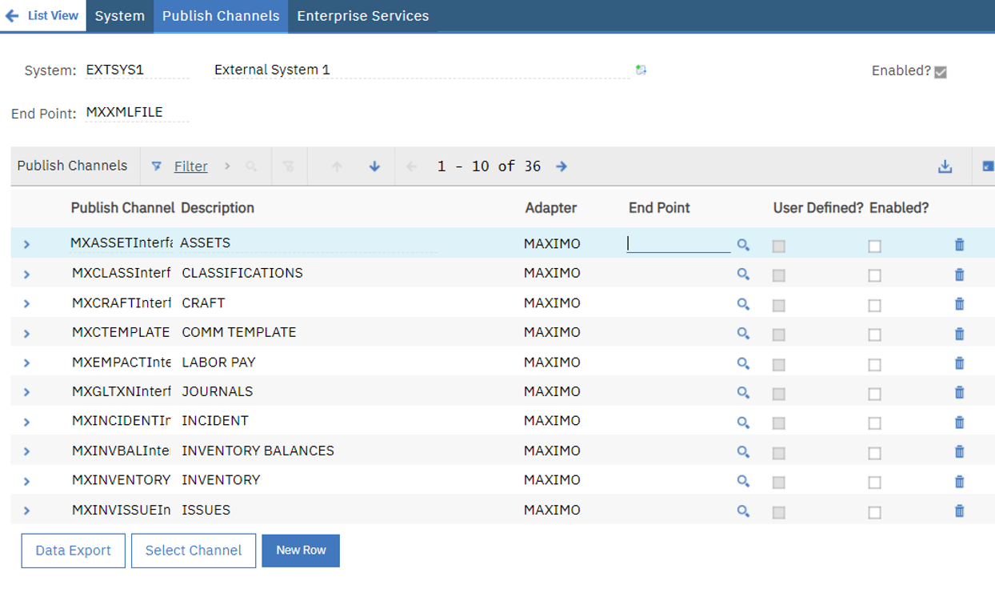Image resolution: width=995 pixels, height=609 pixels.
Task: Click the delete trash icon on MXCLASSInterface row
Action: 959,273
